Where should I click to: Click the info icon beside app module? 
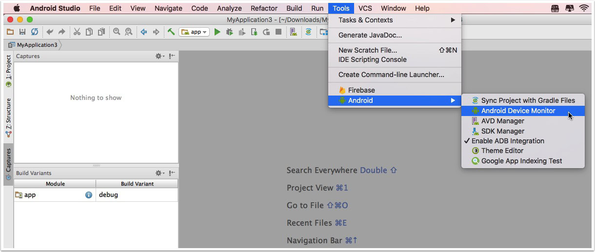click(x=89, y=195)
